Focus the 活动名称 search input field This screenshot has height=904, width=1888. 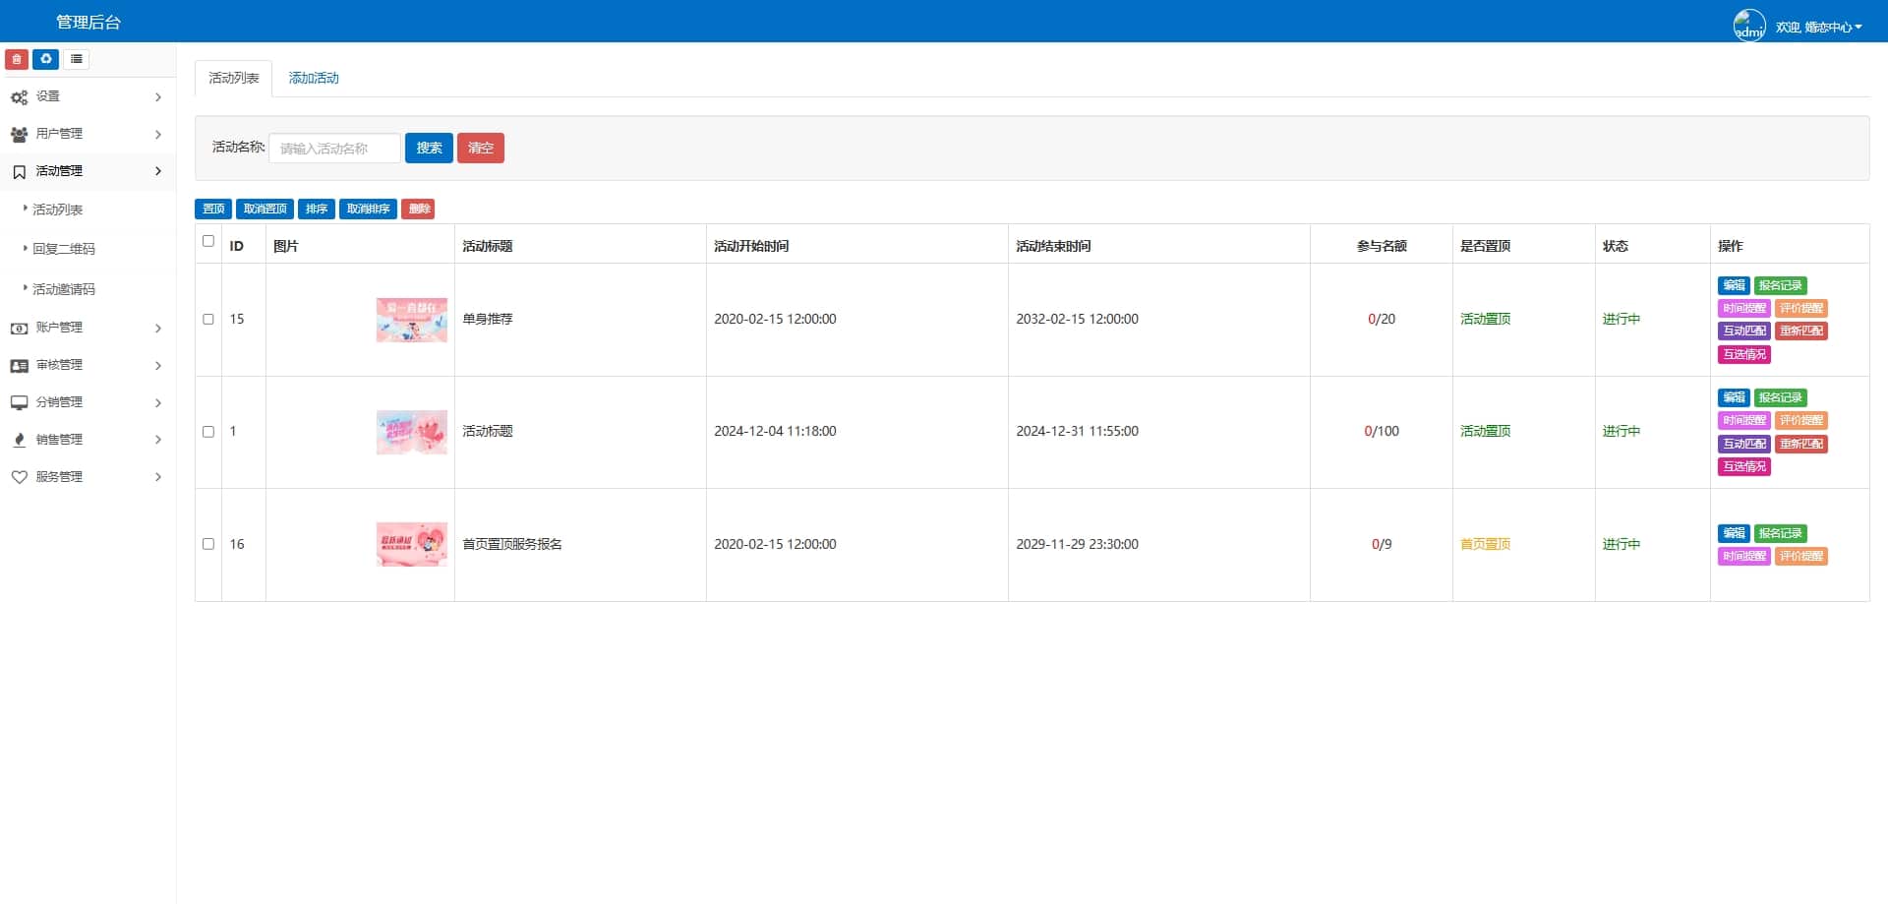click(x=335, y=148)
